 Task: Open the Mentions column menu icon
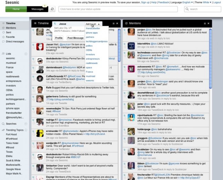(205, 24)
